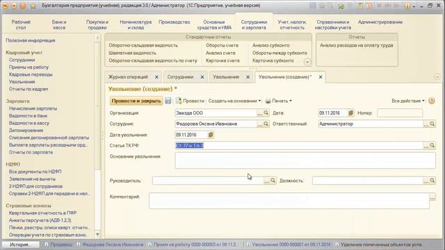This screenshot has height=250, width=445.
Task: Click ellipsis button of Должность field
Action: [x=426, y=181]
